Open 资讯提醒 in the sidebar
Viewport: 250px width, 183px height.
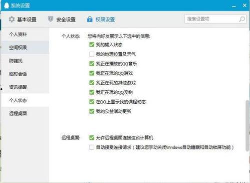coord(25,87)
